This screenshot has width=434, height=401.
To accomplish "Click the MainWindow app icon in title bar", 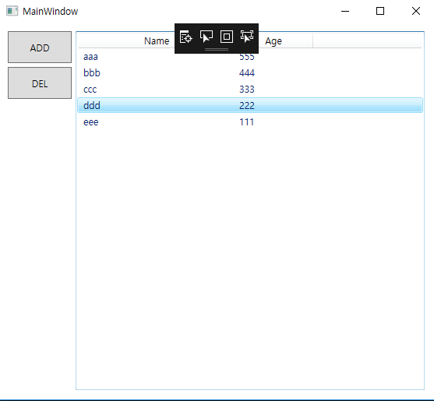I will [12, 11].
